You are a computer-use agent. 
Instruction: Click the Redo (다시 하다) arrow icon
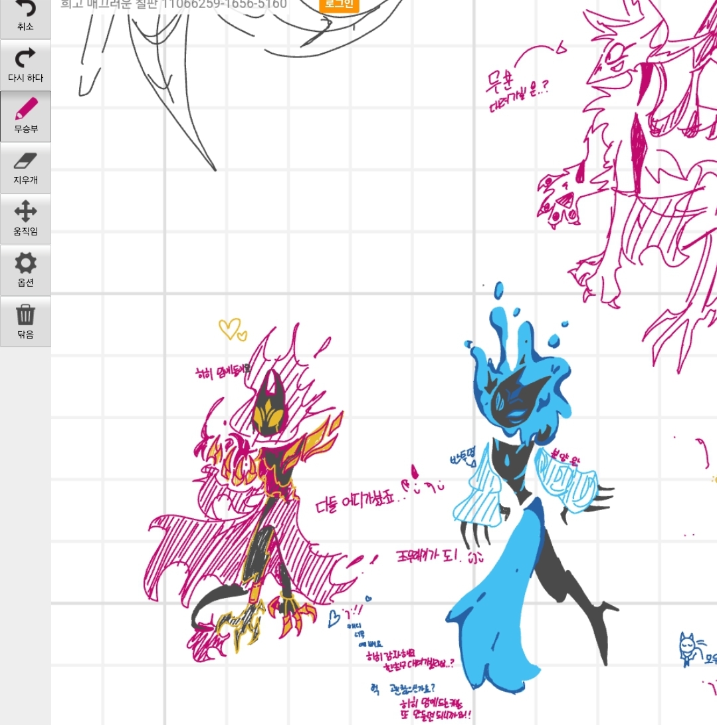(25, 59)
